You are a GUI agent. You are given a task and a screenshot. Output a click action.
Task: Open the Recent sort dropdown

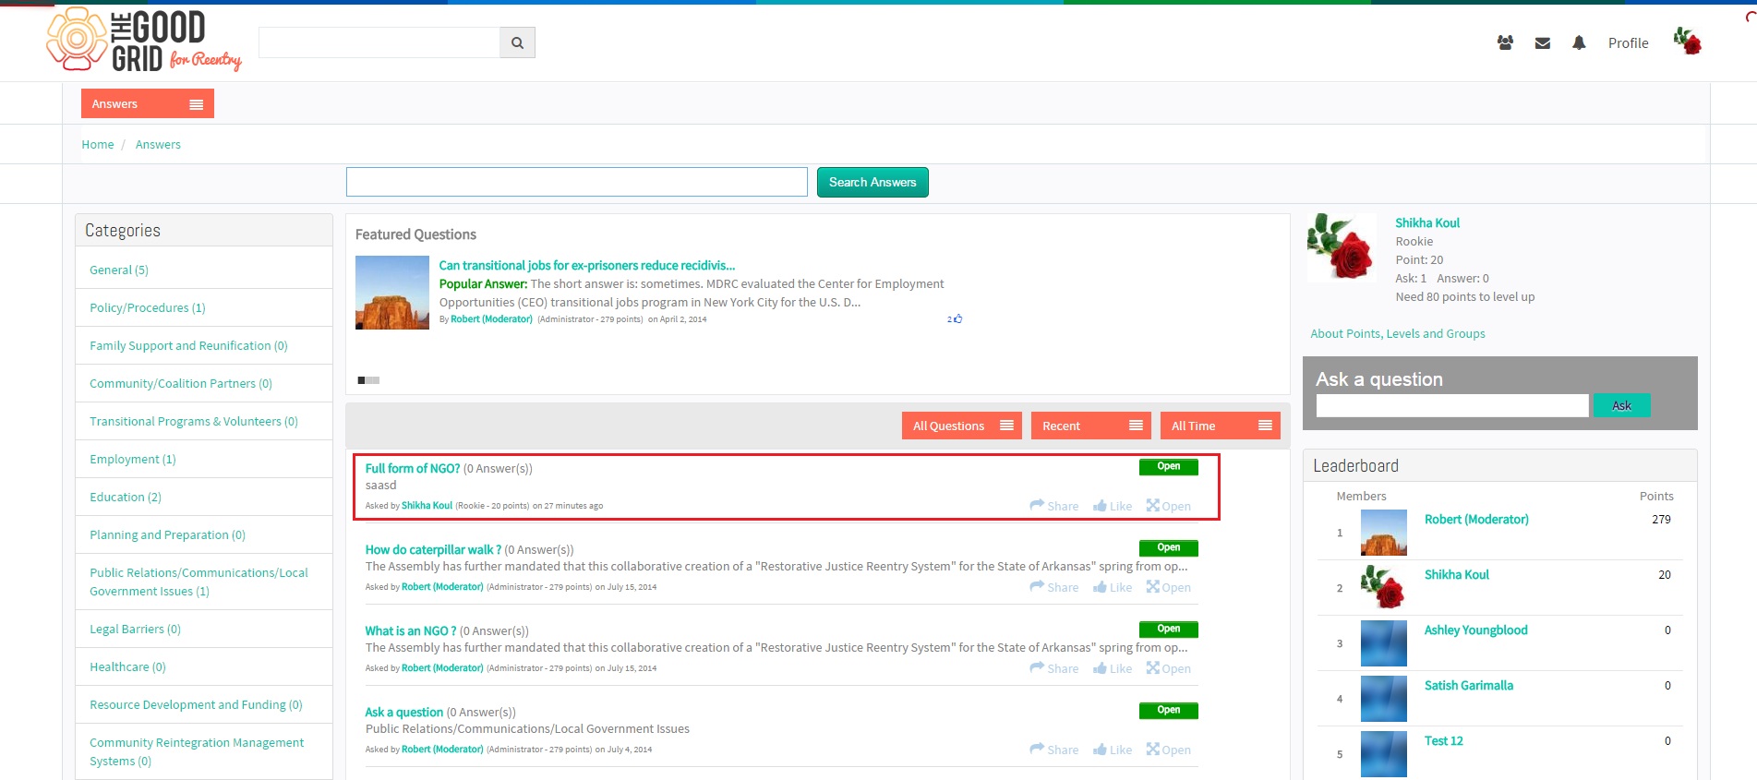pos(1091,426)
